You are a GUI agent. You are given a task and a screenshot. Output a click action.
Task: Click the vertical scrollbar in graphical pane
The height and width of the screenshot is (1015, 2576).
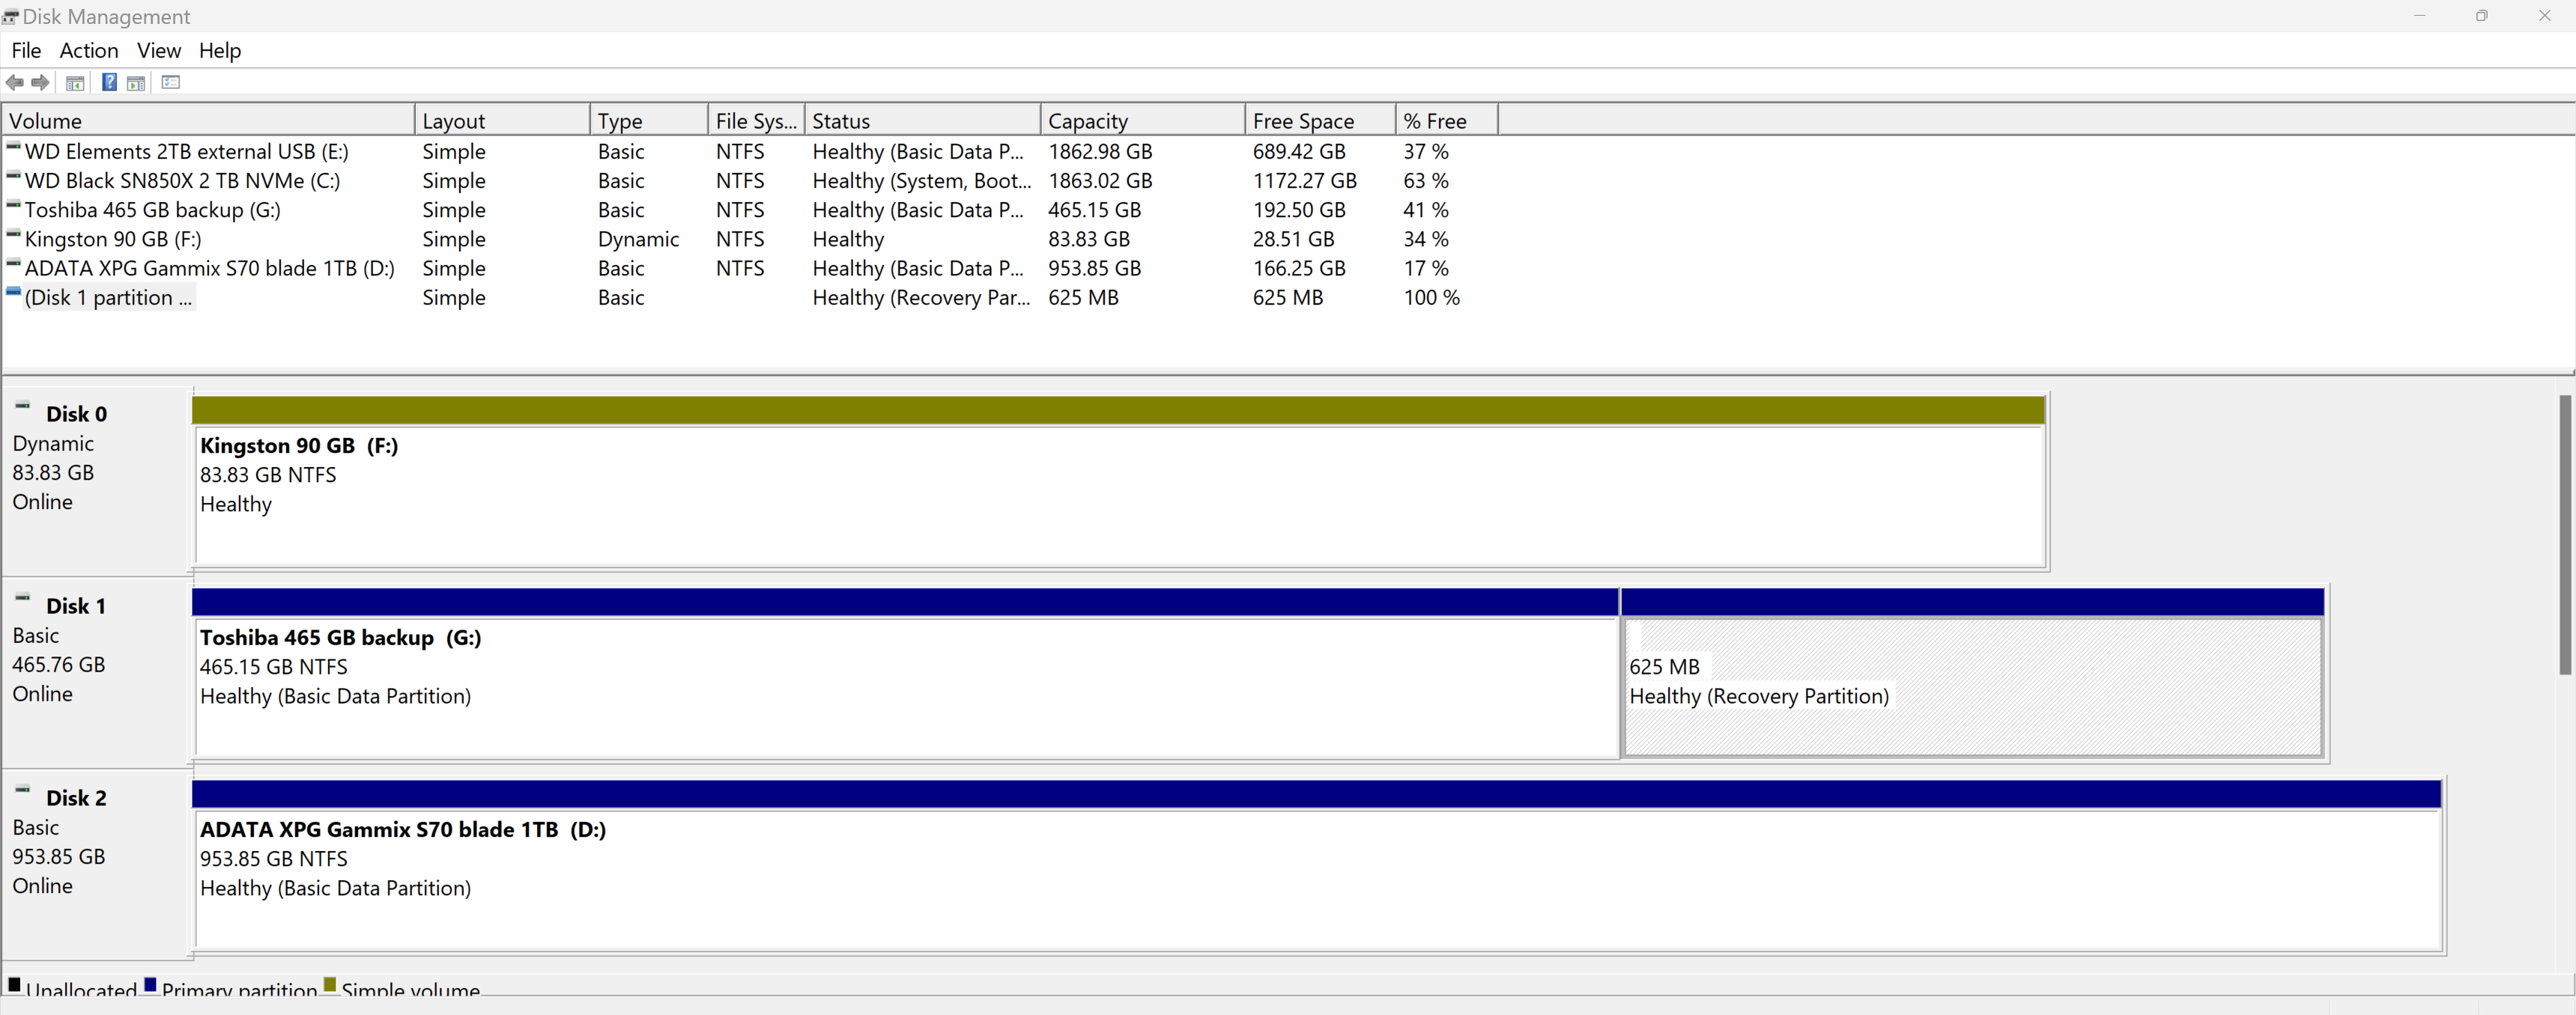[2564, 534]
